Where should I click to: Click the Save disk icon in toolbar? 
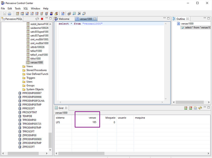click(5, 14)
